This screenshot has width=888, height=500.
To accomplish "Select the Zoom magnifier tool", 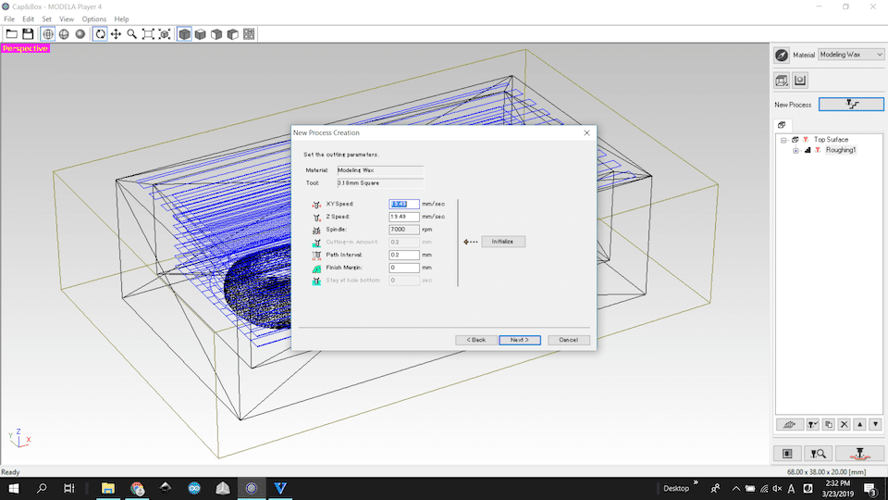I will [x=132, y=34].
